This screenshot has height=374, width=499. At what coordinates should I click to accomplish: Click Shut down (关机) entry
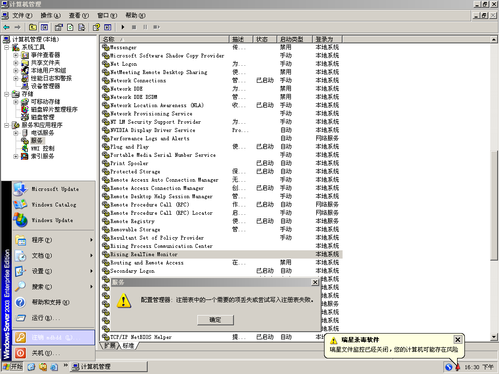click(54, 353)
